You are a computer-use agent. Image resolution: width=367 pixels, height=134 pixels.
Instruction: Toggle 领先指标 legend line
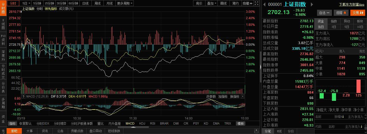(51, 9)
